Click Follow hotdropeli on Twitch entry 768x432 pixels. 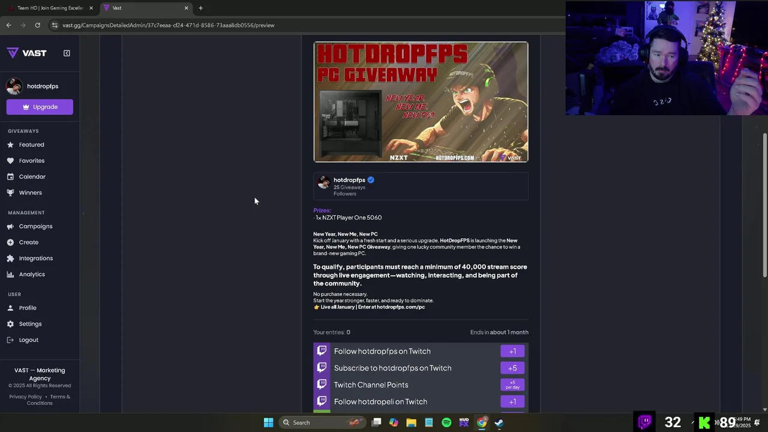point(421,401)
